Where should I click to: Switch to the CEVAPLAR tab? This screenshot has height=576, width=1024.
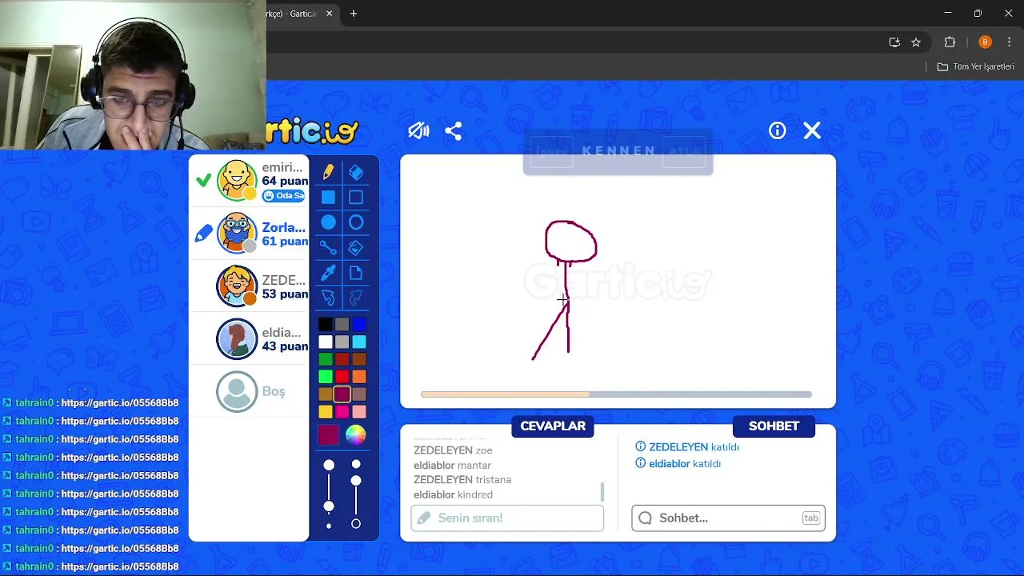pyautogui.click(x=553, y=426)
